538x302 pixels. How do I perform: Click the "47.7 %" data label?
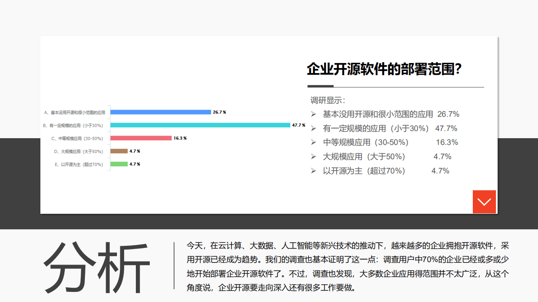point(298,125)
